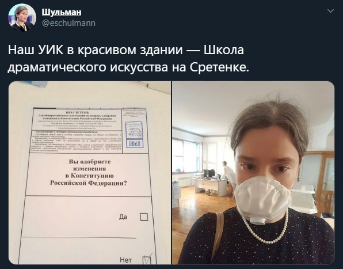Viewport: 343px width, 269px height.
Task: Click the Да checkbox on the ballot
Action: [144, 217]
